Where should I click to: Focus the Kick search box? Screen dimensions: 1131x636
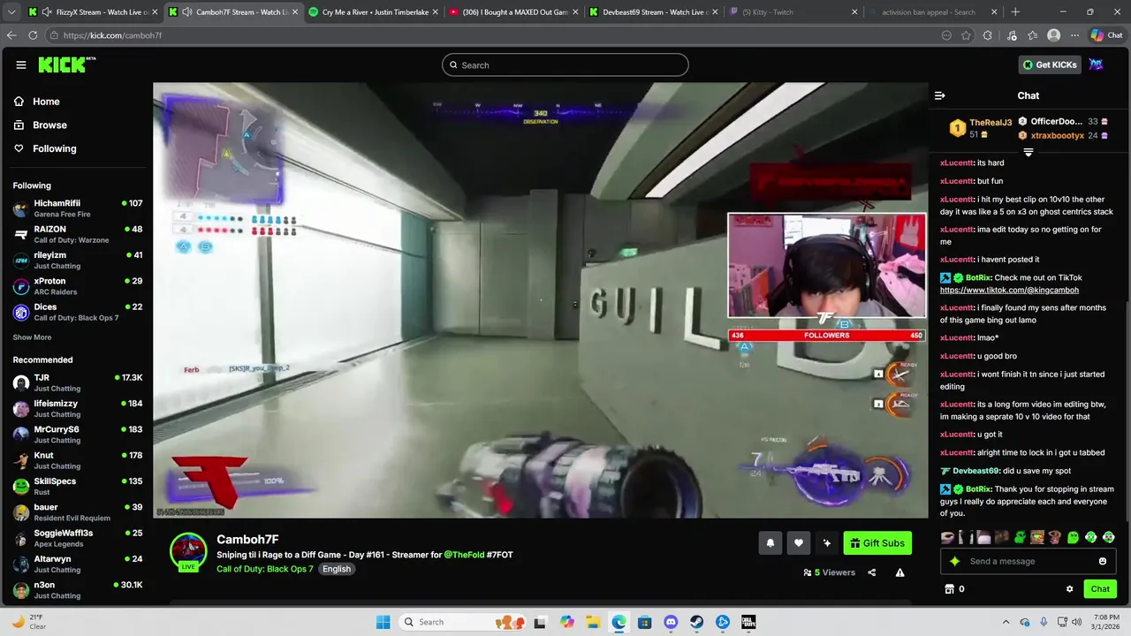click(565, 64)
